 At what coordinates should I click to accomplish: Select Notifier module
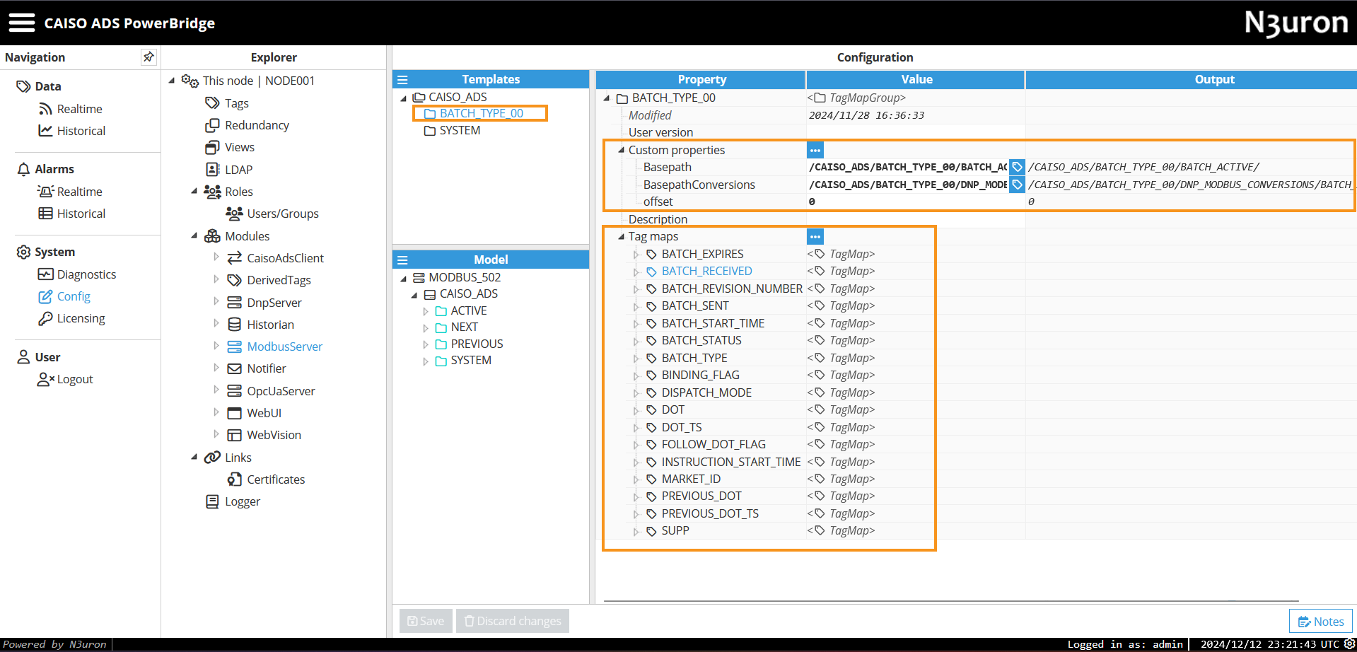tap(257, 368)
